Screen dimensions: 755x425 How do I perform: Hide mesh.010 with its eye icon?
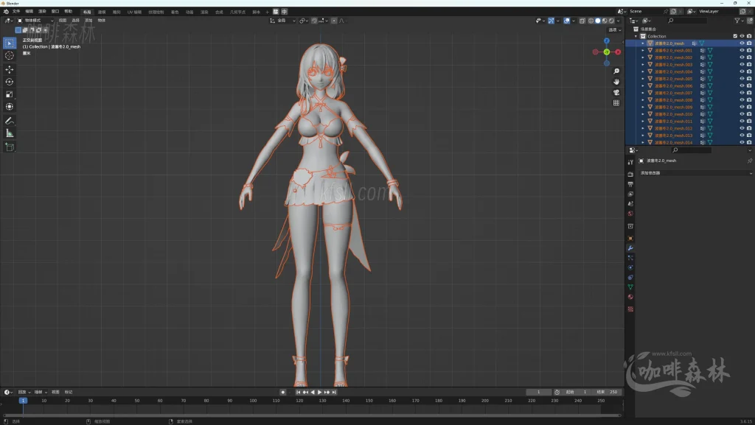[x=742, y=114]
